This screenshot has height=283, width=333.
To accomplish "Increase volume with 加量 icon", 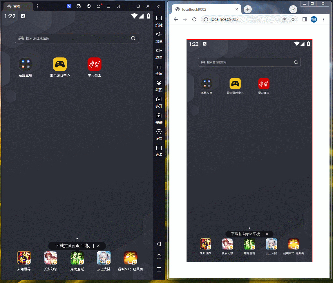I will (x=159, y=38).
